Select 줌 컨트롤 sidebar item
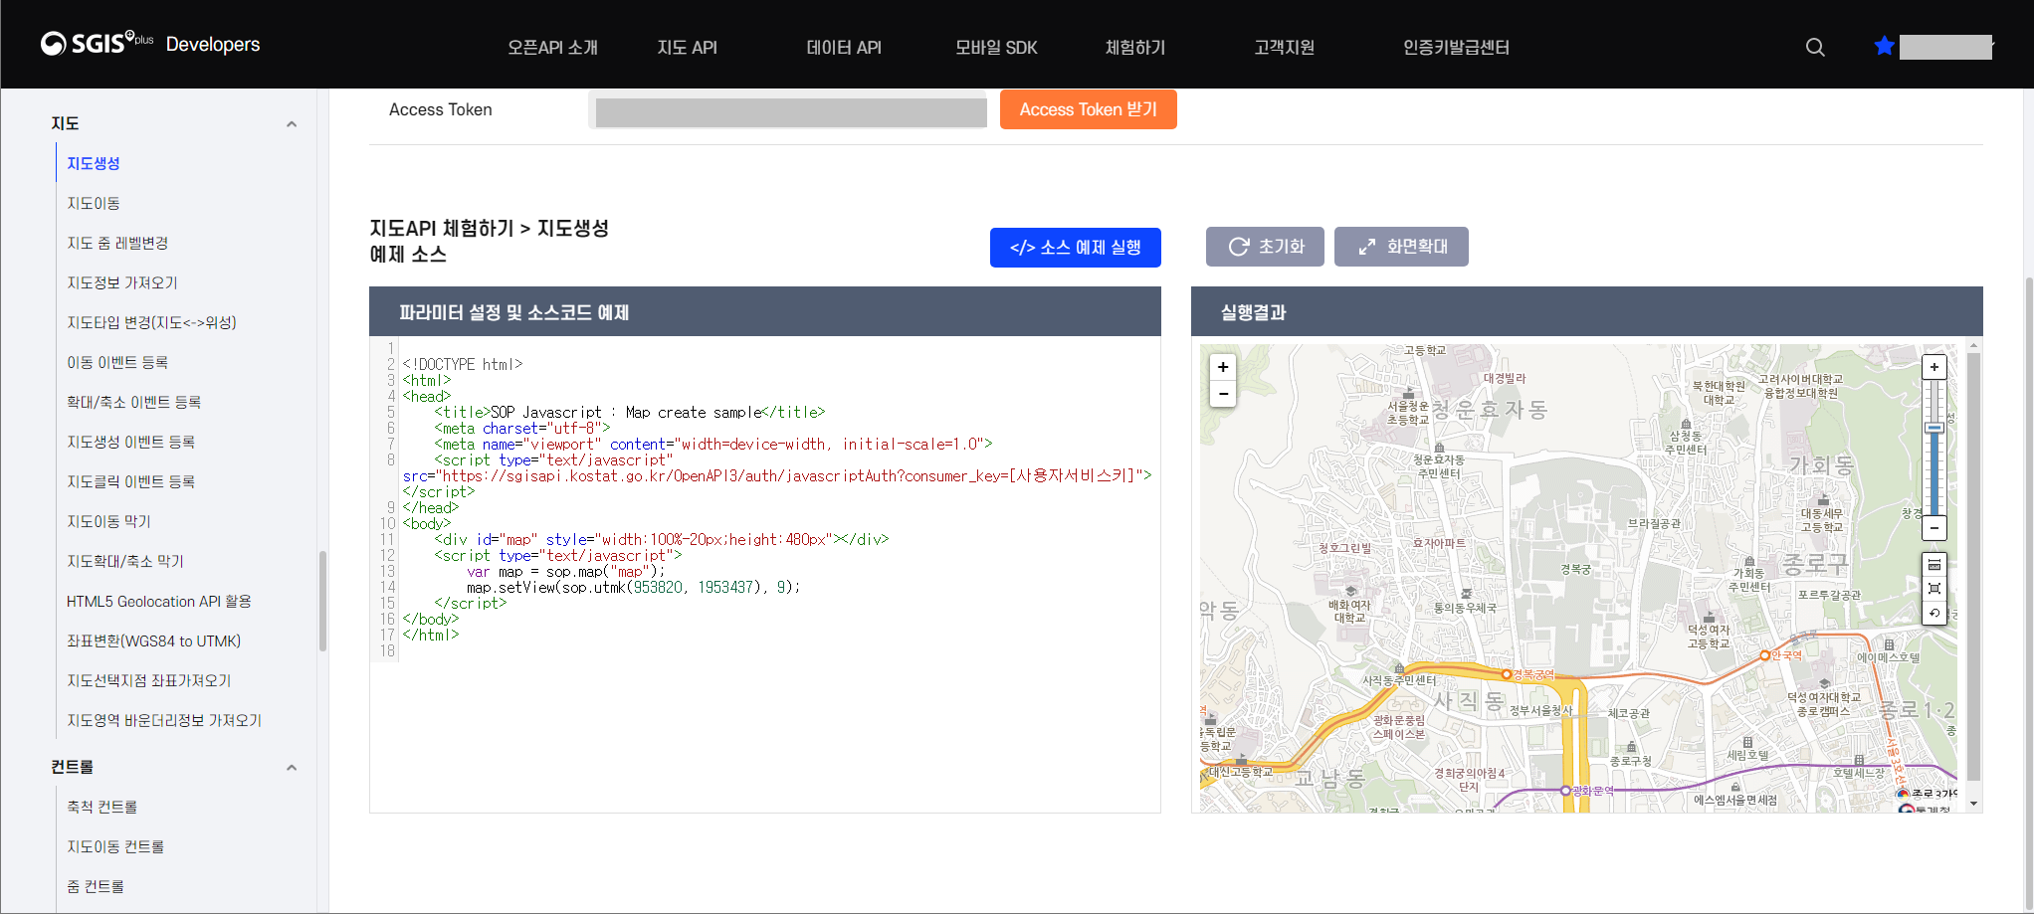The image size is (2034, 914). (x=96, y=886)
